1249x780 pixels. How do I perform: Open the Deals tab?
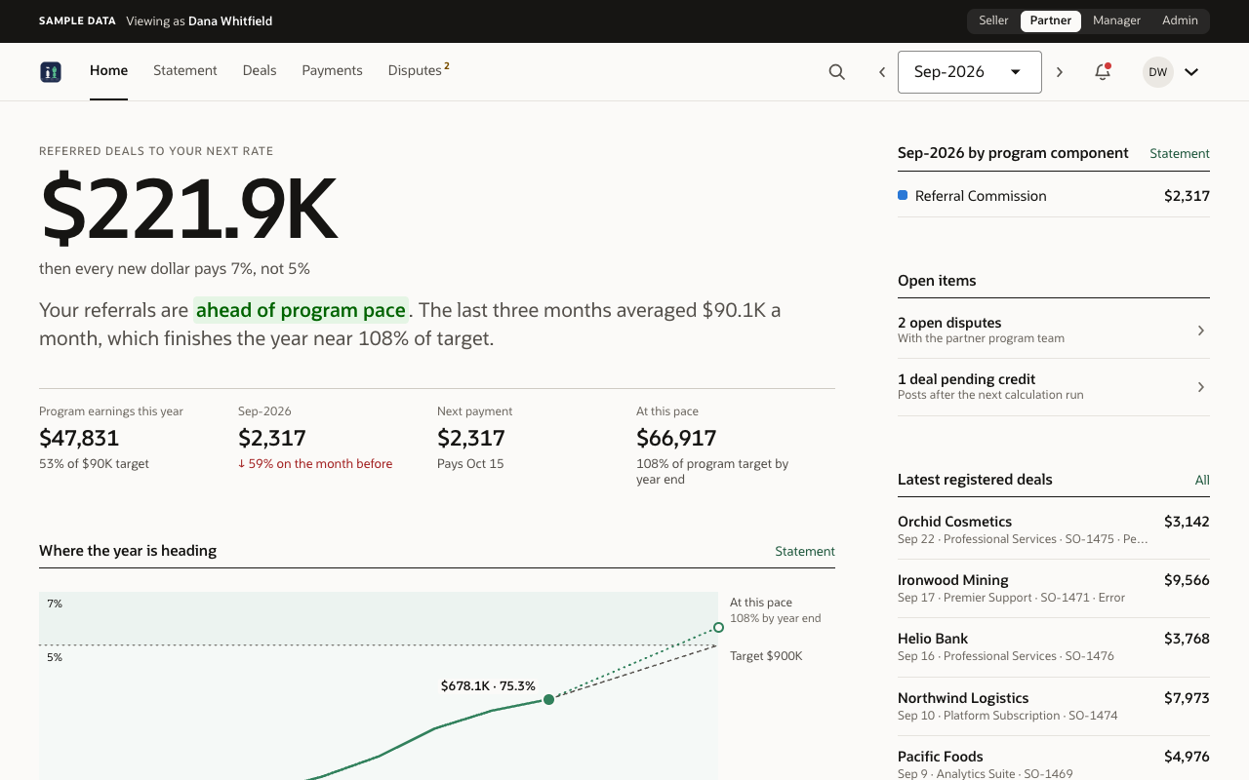260,70
